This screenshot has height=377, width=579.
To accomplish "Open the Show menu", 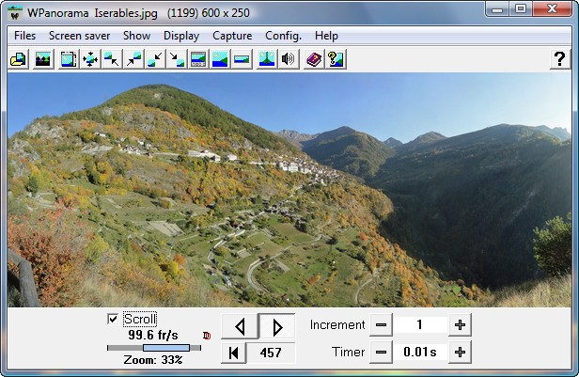I will (136, 36).
